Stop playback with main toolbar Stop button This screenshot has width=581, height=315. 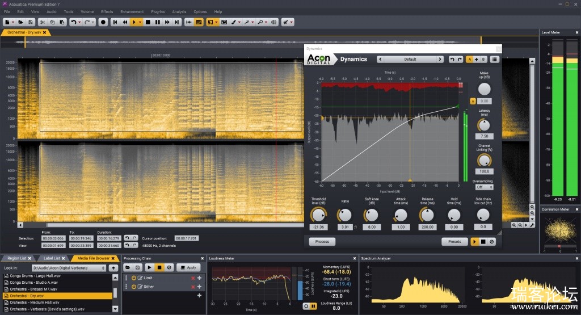pyautogui.click(x=148, y=22)
